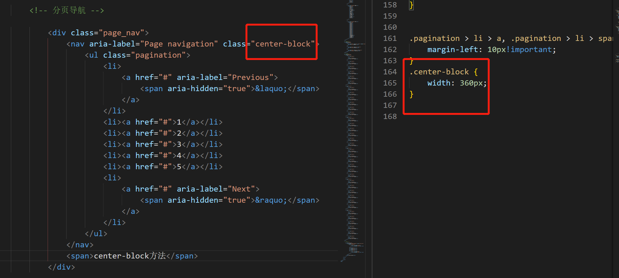Image resolution: width=619 pixels, height=278 pixels.
Task: Click the aria-label="Next" anchor line
Action: click(191, 189)
